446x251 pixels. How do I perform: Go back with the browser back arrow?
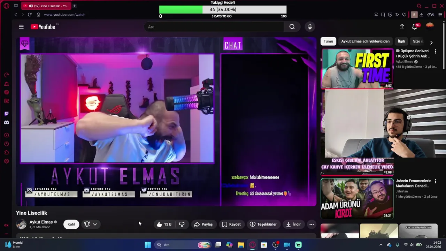pos(16,15)
